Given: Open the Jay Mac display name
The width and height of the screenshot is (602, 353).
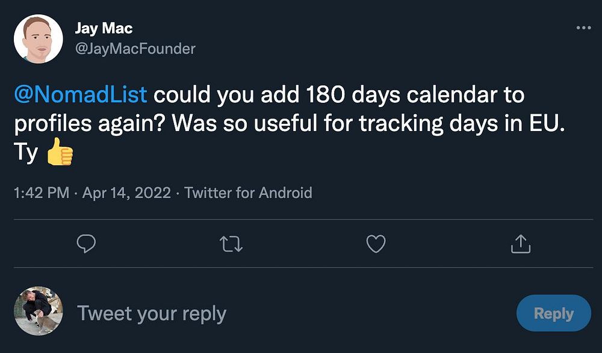Looking at the screenshot, I should 104,28.
